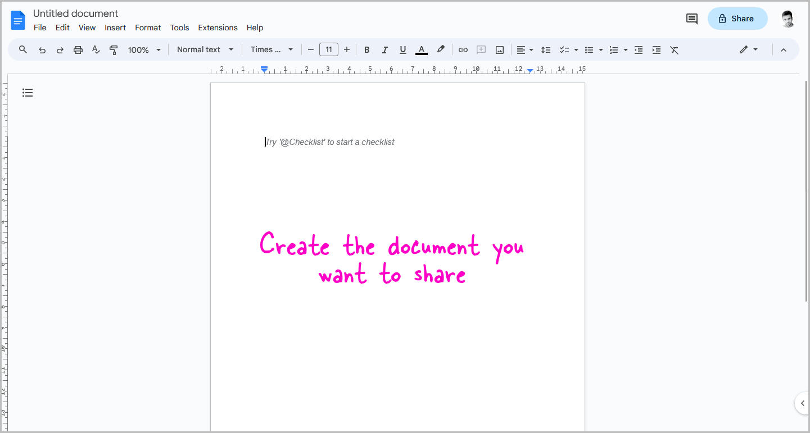Open the Extensions menu
The height and width of the screenshot is (433, 810).
(218, 28)
